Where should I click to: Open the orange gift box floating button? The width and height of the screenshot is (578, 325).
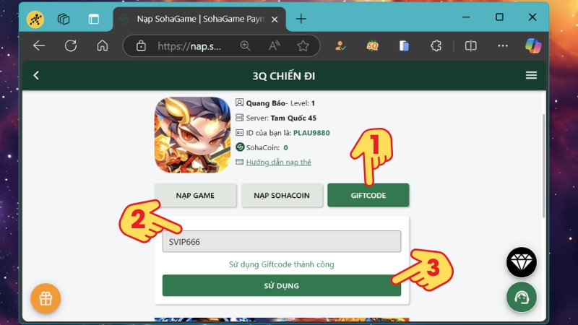[x=46, y=298]
